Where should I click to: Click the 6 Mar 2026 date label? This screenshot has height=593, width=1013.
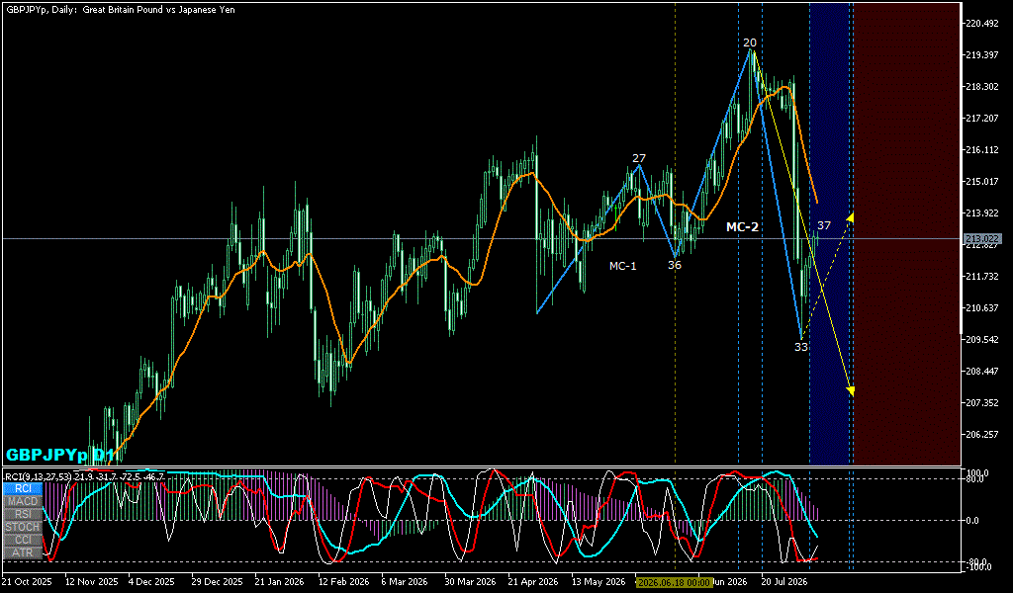[405, 582]
